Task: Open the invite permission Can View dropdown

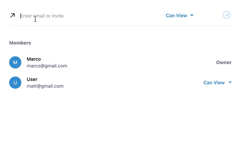Action: point(176,16)
